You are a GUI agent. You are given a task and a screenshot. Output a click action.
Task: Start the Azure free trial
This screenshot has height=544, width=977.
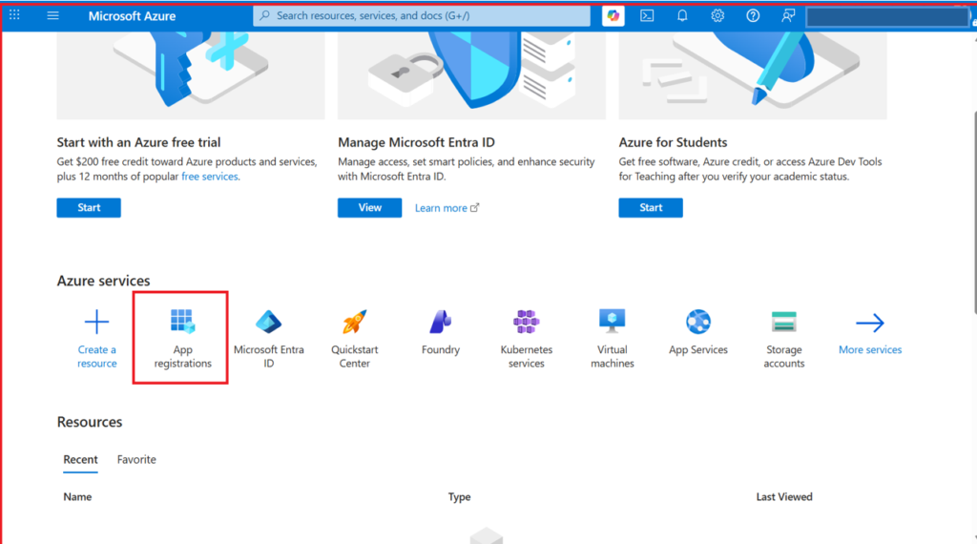pyautogui.click(x=89, y=207)
